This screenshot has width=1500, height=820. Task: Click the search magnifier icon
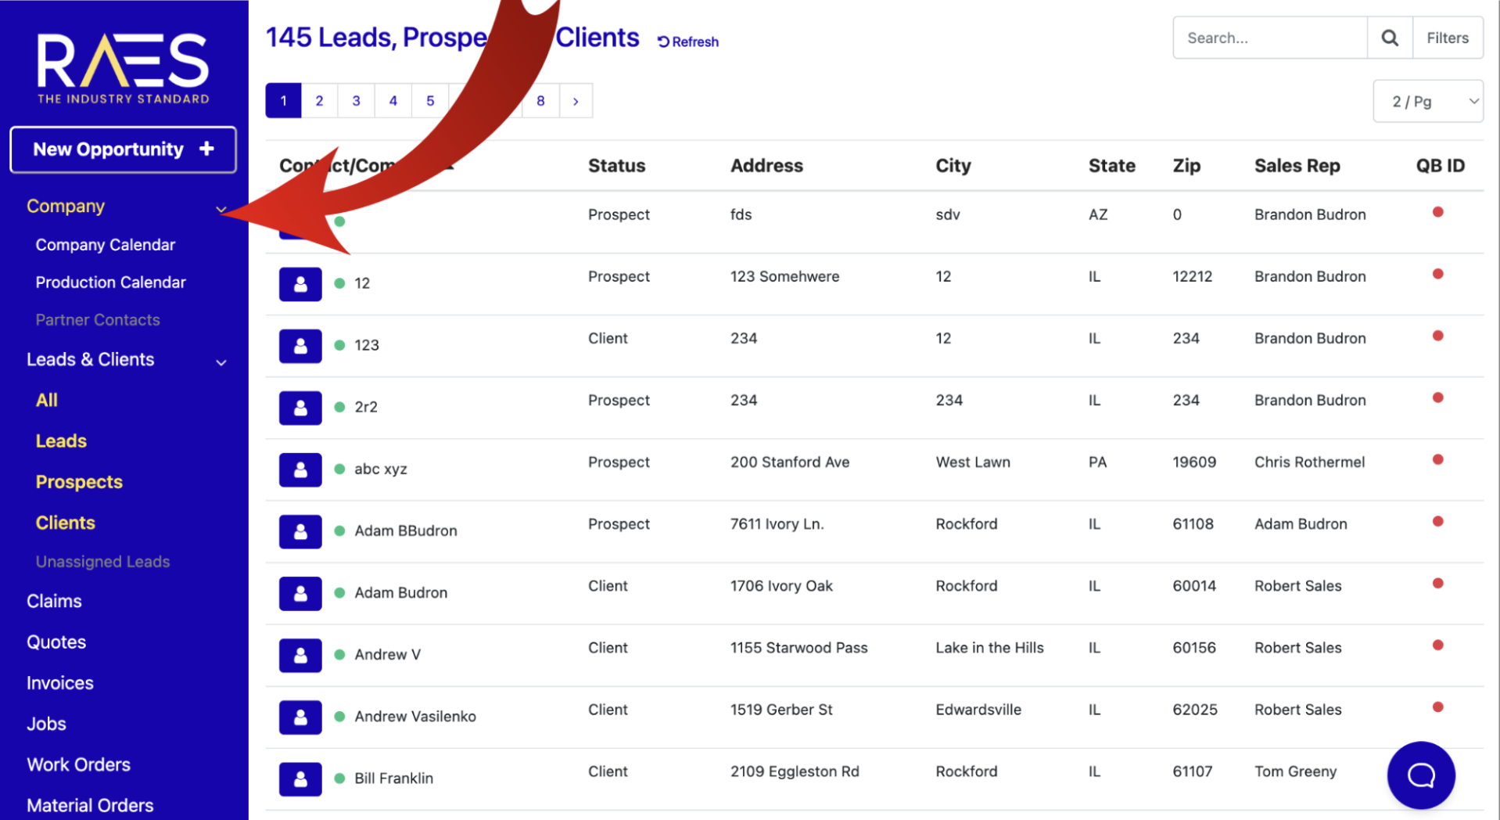(1390, 38)
